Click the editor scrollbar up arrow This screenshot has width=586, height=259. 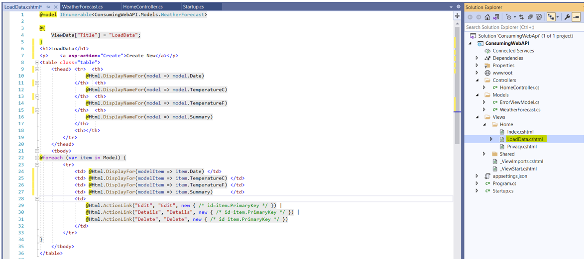457,23
